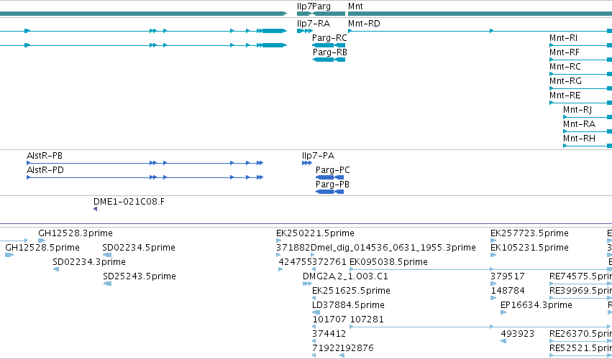The height and width of the screenshot is (359, 612).
Task: Click the DME1-021C08.F feature label
Action: pos(129,202)
